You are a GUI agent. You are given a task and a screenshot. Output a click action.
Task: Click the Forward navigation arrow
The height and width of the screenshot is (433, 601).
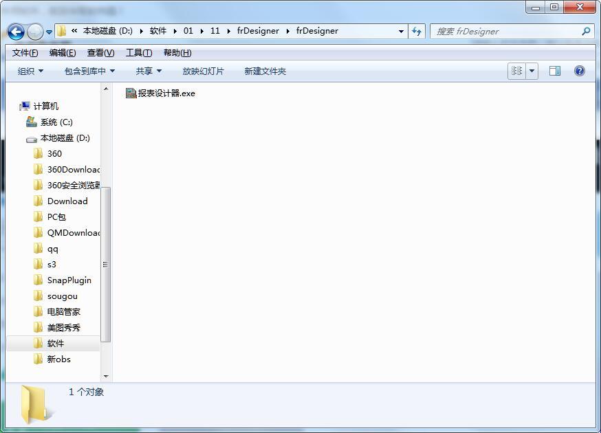pos(35,32)
